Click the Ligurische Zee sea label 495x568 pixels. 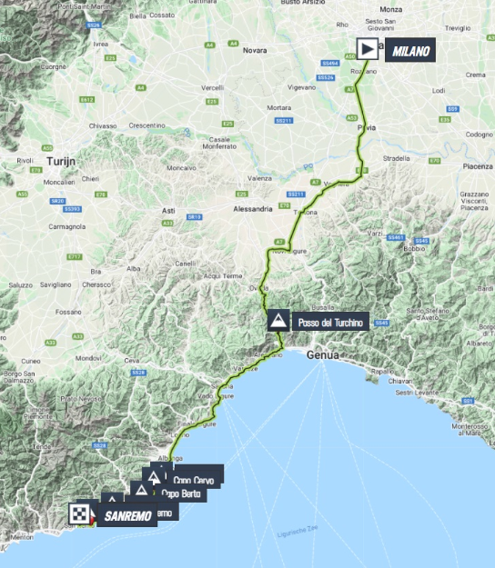(298, 532)
